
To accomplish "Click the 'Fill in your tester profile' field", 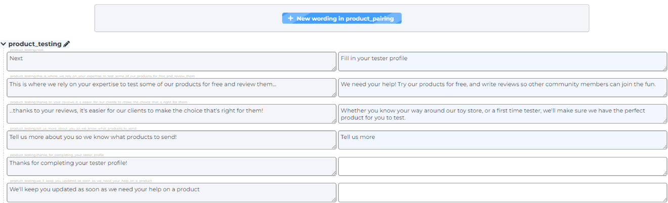I will click(x=502, y=61).
